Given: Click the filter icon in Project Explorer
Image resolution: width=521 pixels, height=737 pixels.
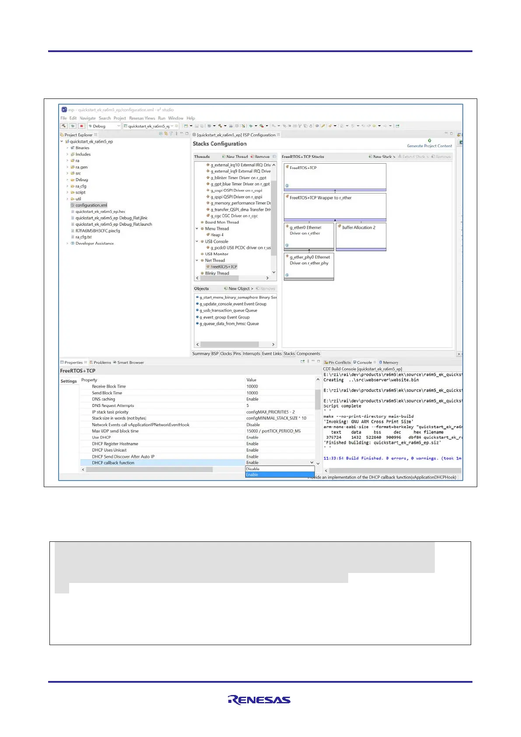Looking at the screenshot, I should click(171, 134).
